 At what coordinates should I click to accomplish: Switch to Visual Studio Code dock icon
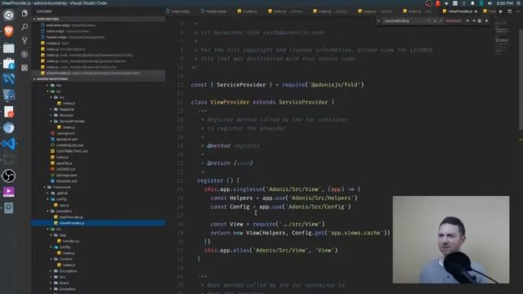[9, 144]
